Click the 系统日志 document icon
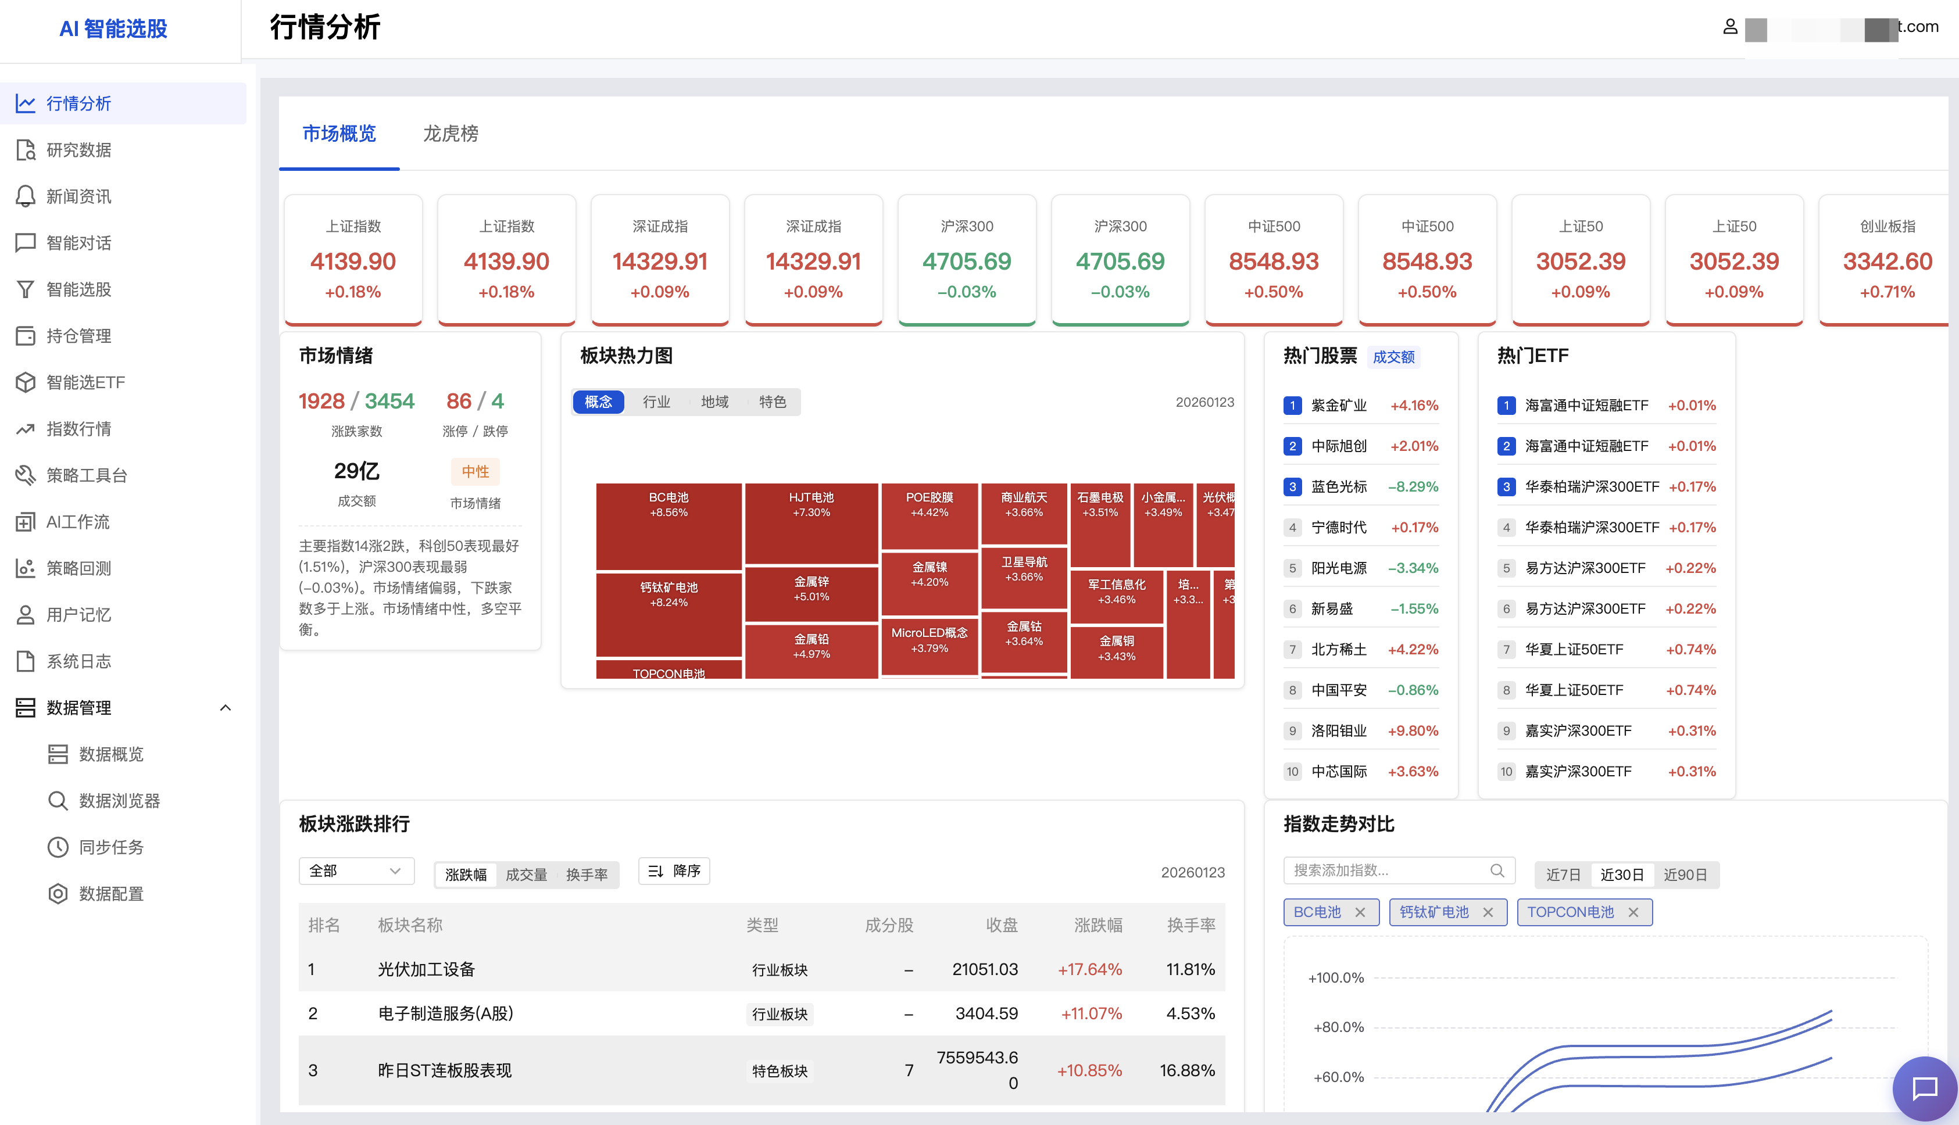Image resolution: width=1959 pixels, height=1125 pixels. pyautogui.click(x=26, y=661)
